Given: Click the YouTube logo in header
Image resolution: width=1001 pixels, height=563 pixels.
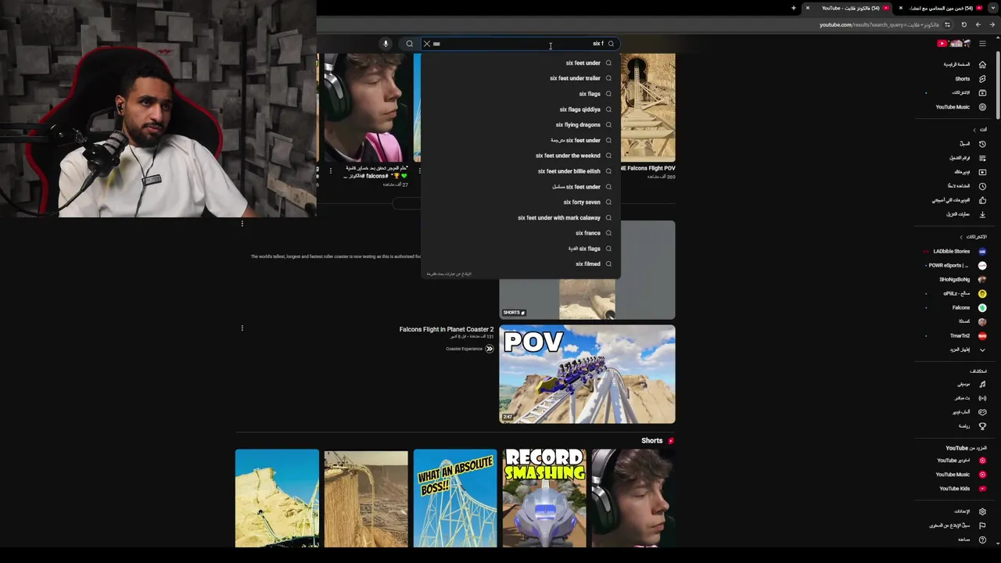Looking at the screenshot, I should click(955, 44).
